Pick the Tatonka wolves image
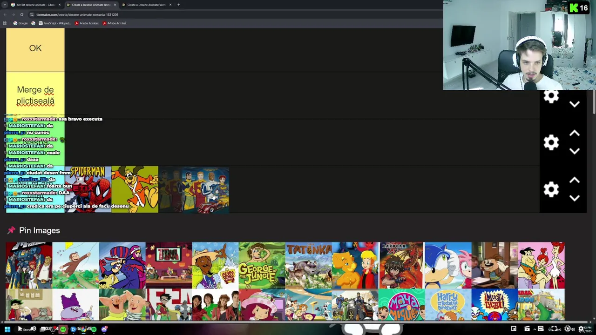 pos(308,265)
